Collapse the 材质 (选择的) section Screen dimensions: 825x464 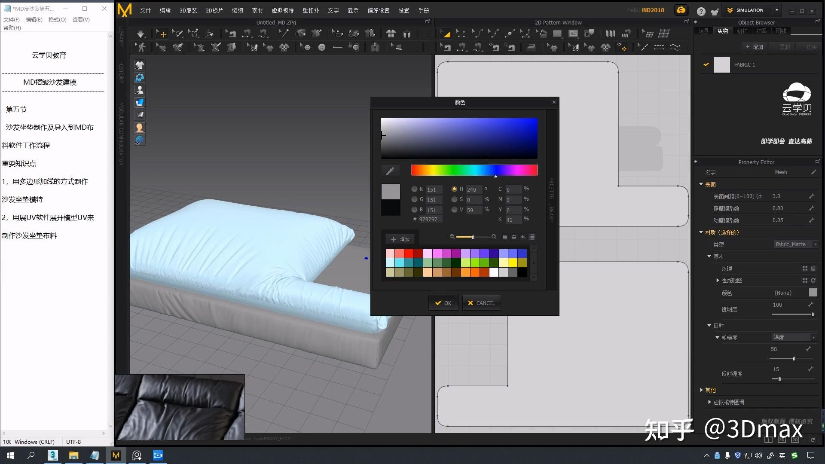tap(701, 232)
